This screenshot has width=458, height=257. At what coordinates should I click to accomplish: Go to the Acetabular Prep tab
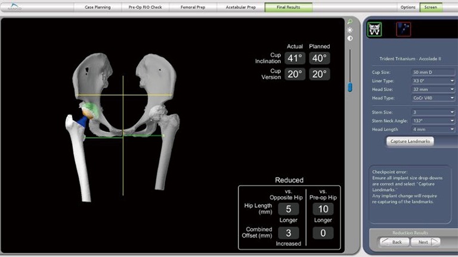click(x=241, y=7)
